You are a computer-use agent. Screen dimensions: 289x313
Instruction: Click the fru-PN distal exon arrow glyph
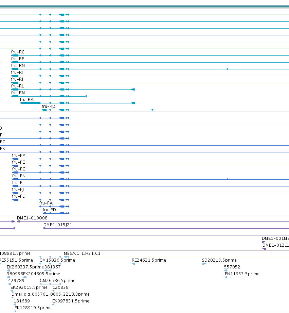[x=227, y=179]
